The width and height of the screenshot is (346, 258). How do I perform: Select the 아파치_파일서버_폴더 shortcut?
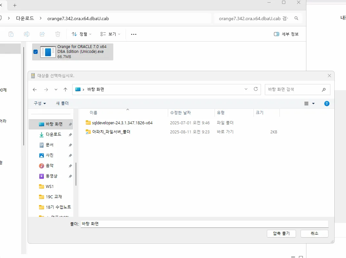[x=108, y=132]
